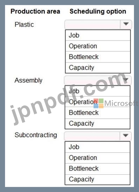The image size is (139, 192).
Task: Choose Bottleneck for Subcontracting area
Action: pyautogui.click(x=97, y=169)
